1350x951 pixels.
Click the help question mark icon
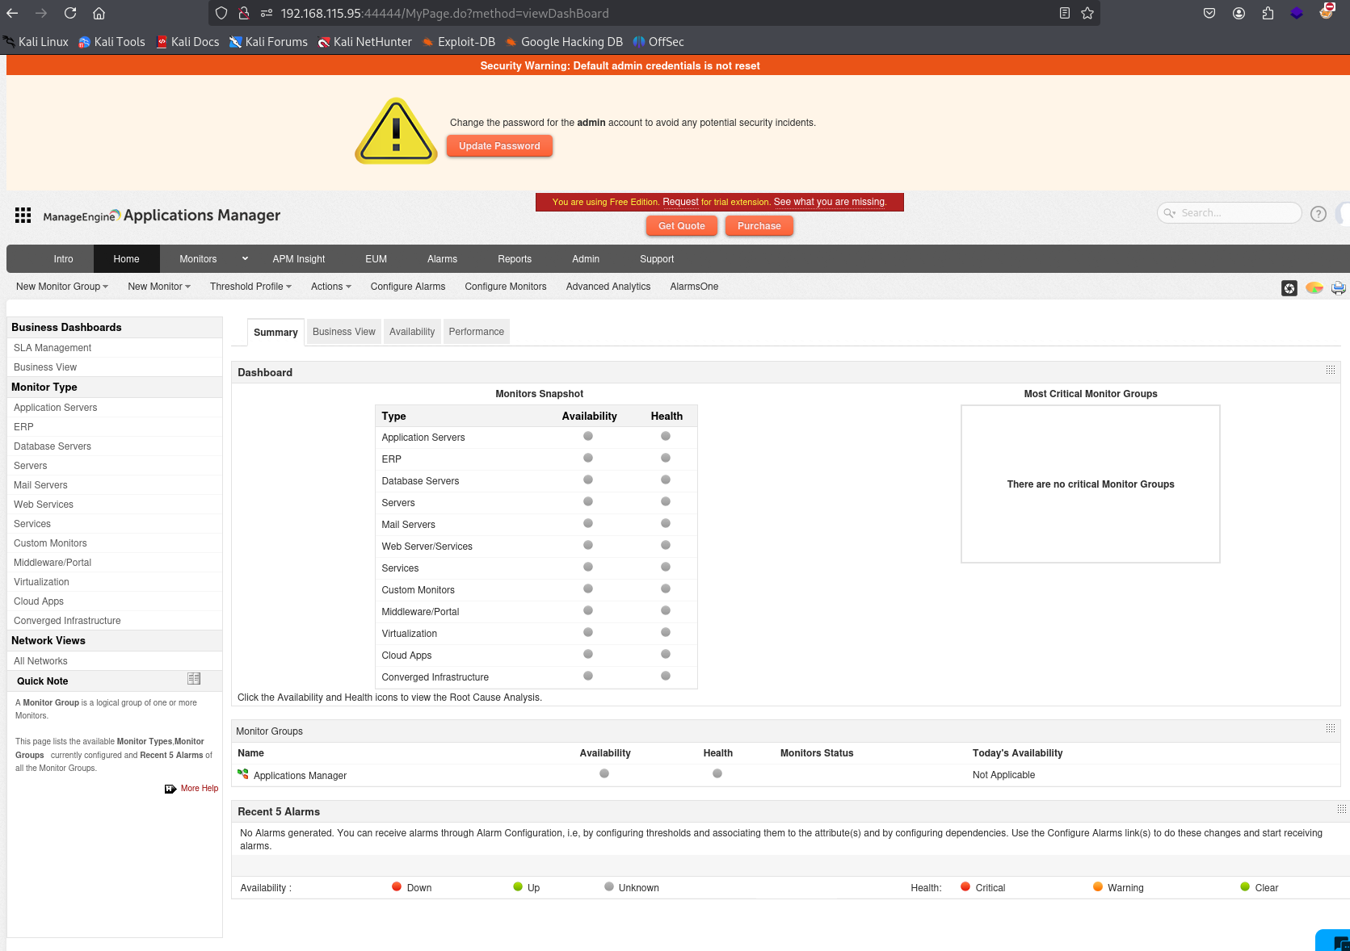pos(1318,214)
